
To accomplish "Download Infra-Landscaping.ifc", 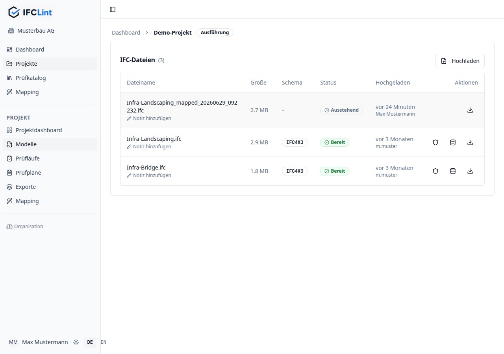I will pyautogui.click(x=470, y=142).
